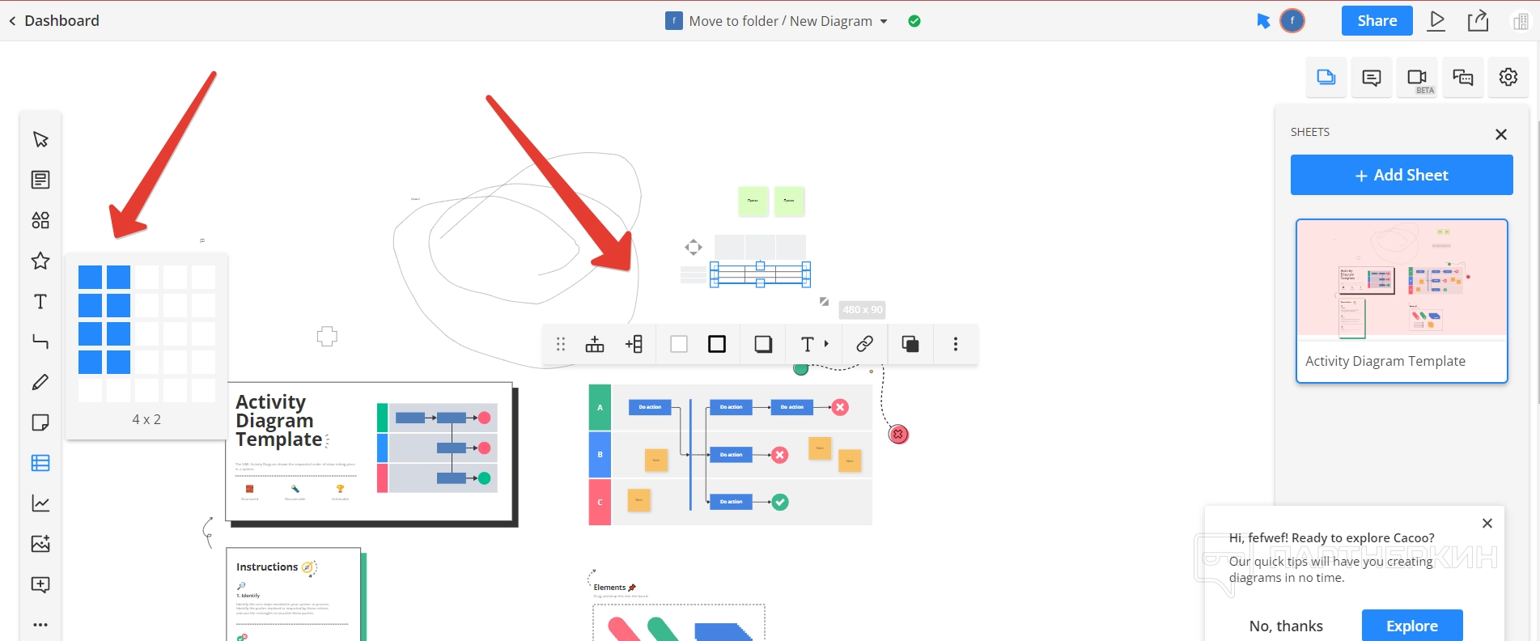Click the Share button
1540x641 pixels.
click(1377, 21)
